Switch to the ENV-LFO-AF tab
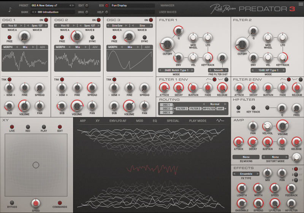This screenshot has height=213, width=304. pyautogui.click(x=118, y=121)
